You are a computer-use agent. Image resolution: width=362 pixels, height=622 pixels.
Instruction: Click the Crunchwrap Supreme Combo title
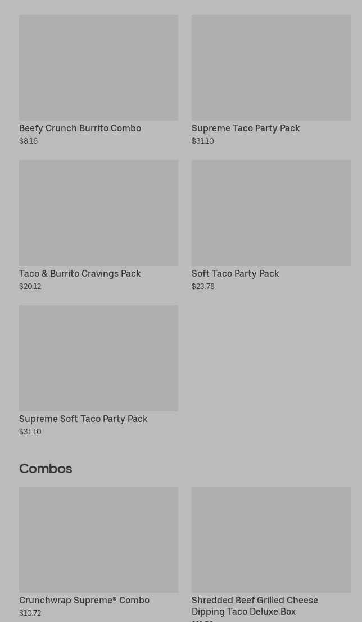[x=84, y=601]
